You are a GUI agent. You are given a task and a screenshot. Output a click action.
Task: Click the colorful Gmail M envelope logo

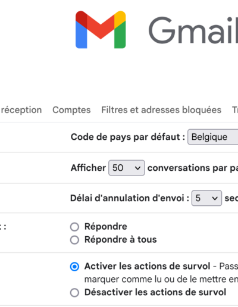[x=101, y=30]
